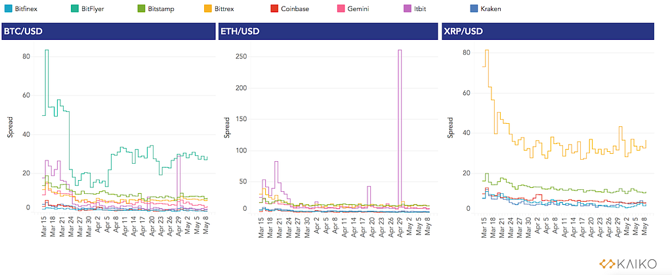
Task: Click the BitFlyer peak on BTC/USD chart
Action: (47, 50)
